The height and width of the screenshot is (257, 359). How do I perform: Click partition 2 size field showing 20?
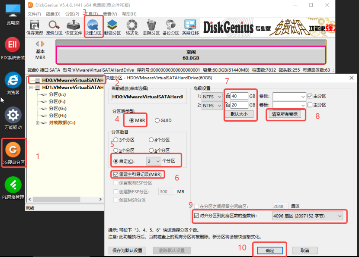coord(239,105)
